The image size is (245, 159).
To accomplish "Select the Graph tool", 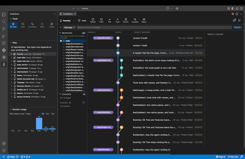I will coord(51,25).
